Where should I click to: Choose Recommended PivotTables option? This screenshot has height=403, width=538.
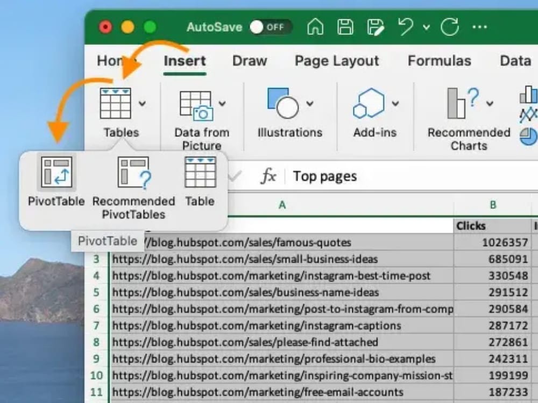tap(134, 188)
